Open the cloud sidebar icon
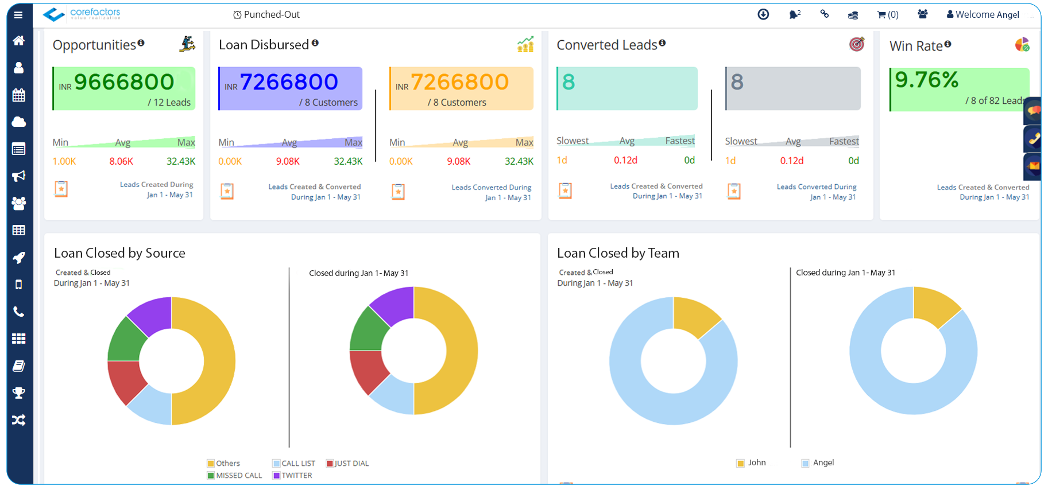1048x486 pixels. [x=18, y=122]
